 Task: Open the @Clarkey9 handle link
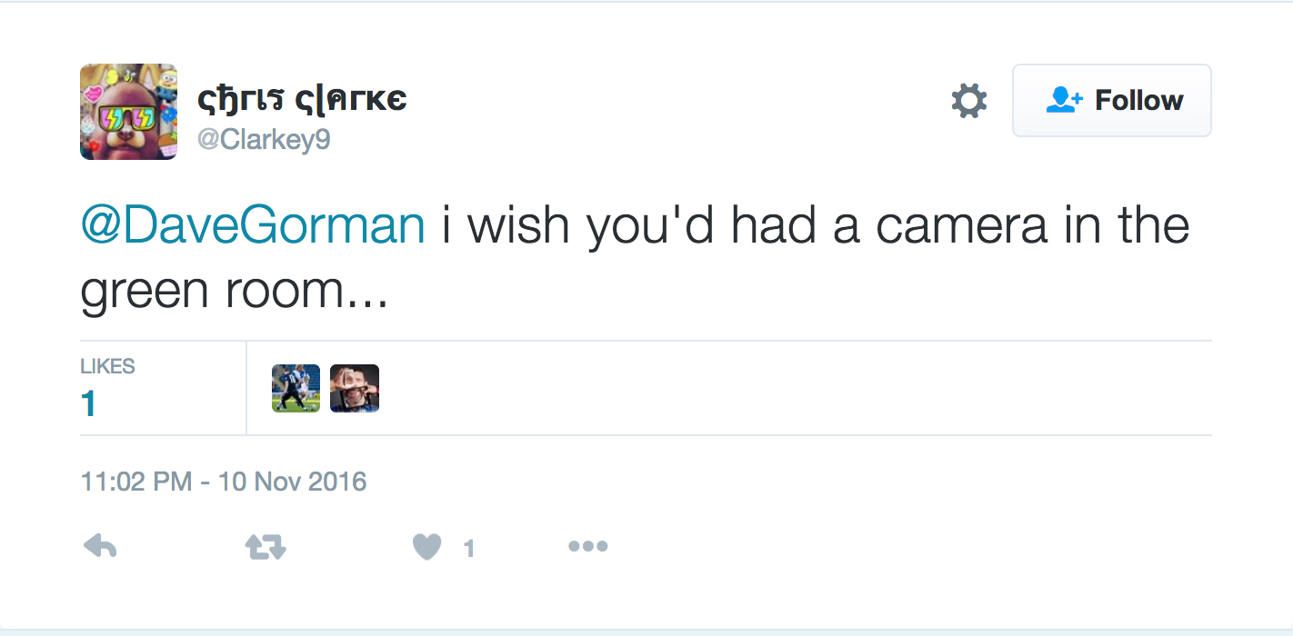coord(264,141)
